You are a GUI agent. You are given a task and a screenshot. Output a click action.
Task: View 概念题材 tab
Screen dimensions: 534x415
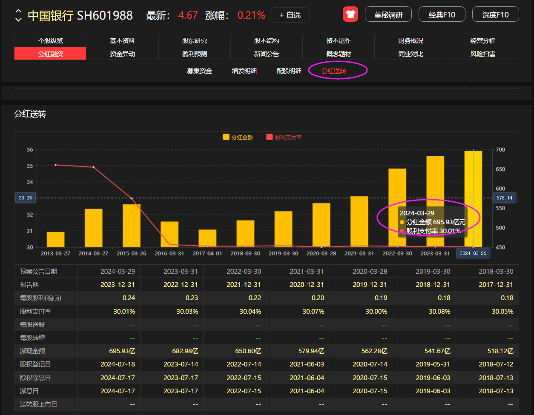pyautogui.click(x=339, y=54)
